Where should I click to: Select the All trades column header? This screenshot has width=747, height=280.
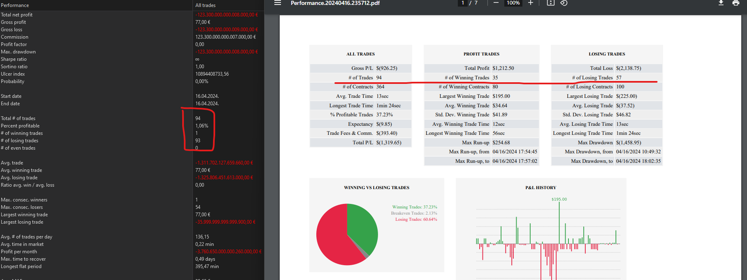(x=205, y=5)
